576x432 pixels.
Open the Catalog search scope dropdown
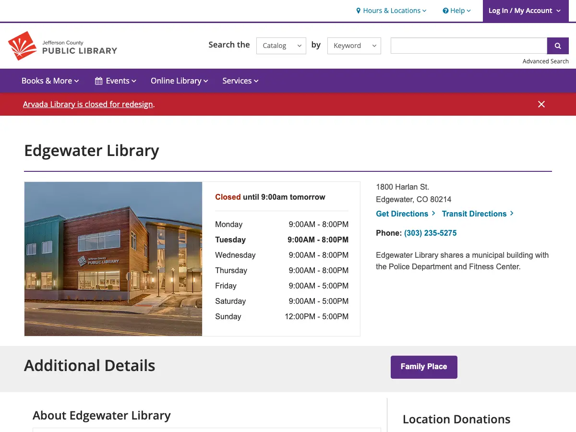pyautogui.click(x=281, y=46)
